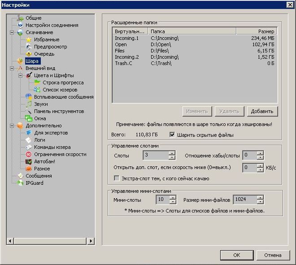Image resolution: width=296 pixels, height=265 pixels.
Task: Click the Отмена button
Action: [x=273, y=255]
